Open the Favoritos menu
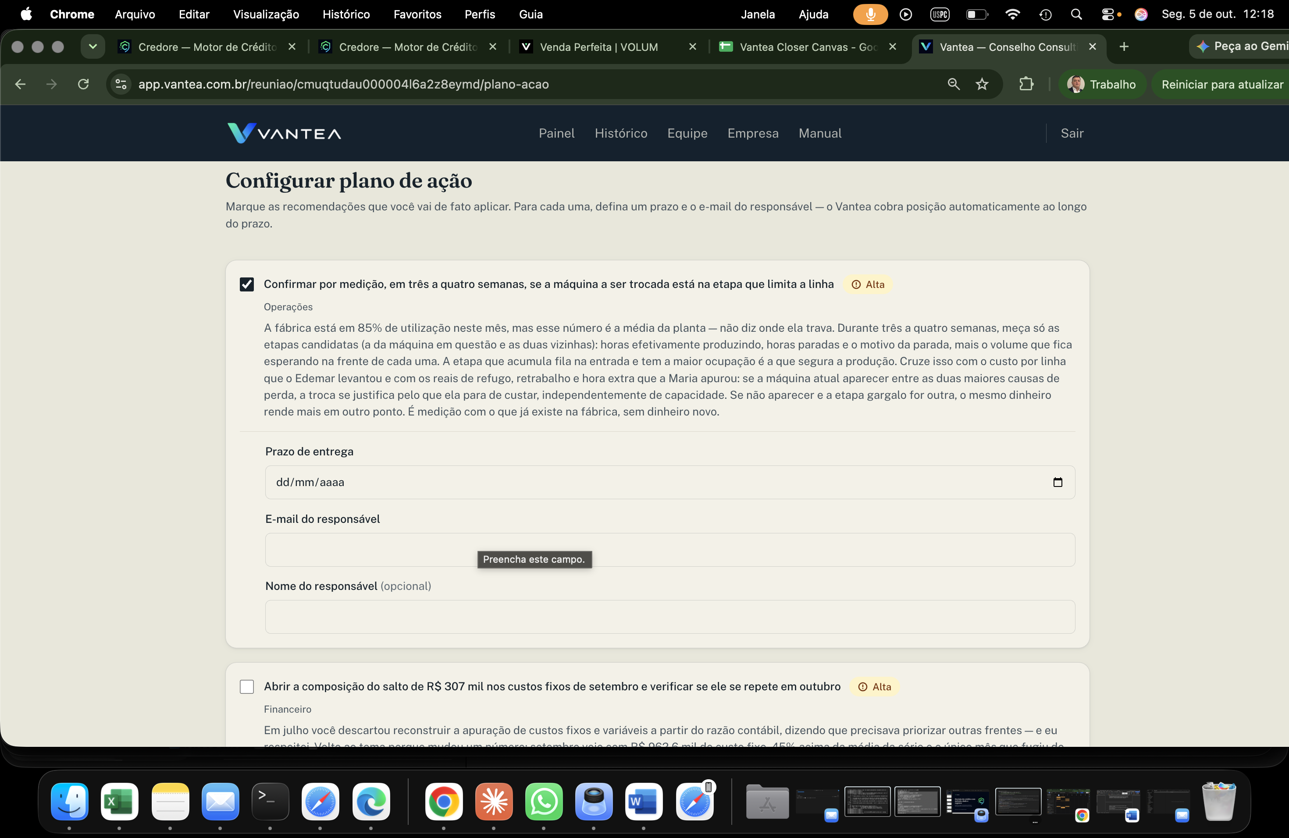The height and width of the screenshot is (838, 1289). (x=417, y=14)
